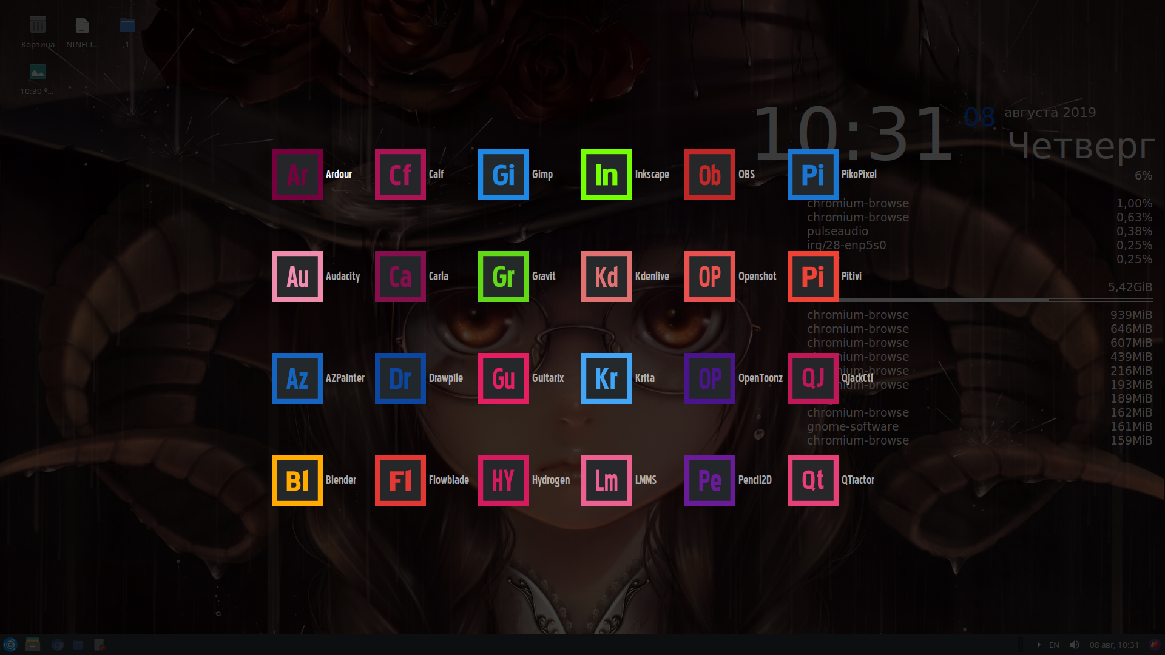The width and height of the screenshot is (1165, 655).
Task: Launch Openshot from the red OP icon
Action: [710, 277]
